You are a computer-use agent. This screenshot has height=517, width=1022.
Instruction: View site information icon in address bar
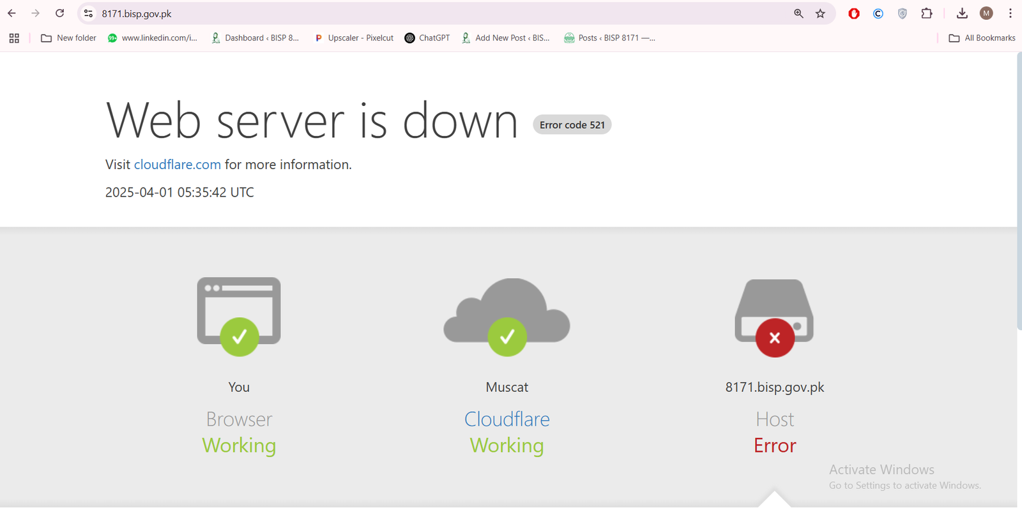click(x=89, y=13)
